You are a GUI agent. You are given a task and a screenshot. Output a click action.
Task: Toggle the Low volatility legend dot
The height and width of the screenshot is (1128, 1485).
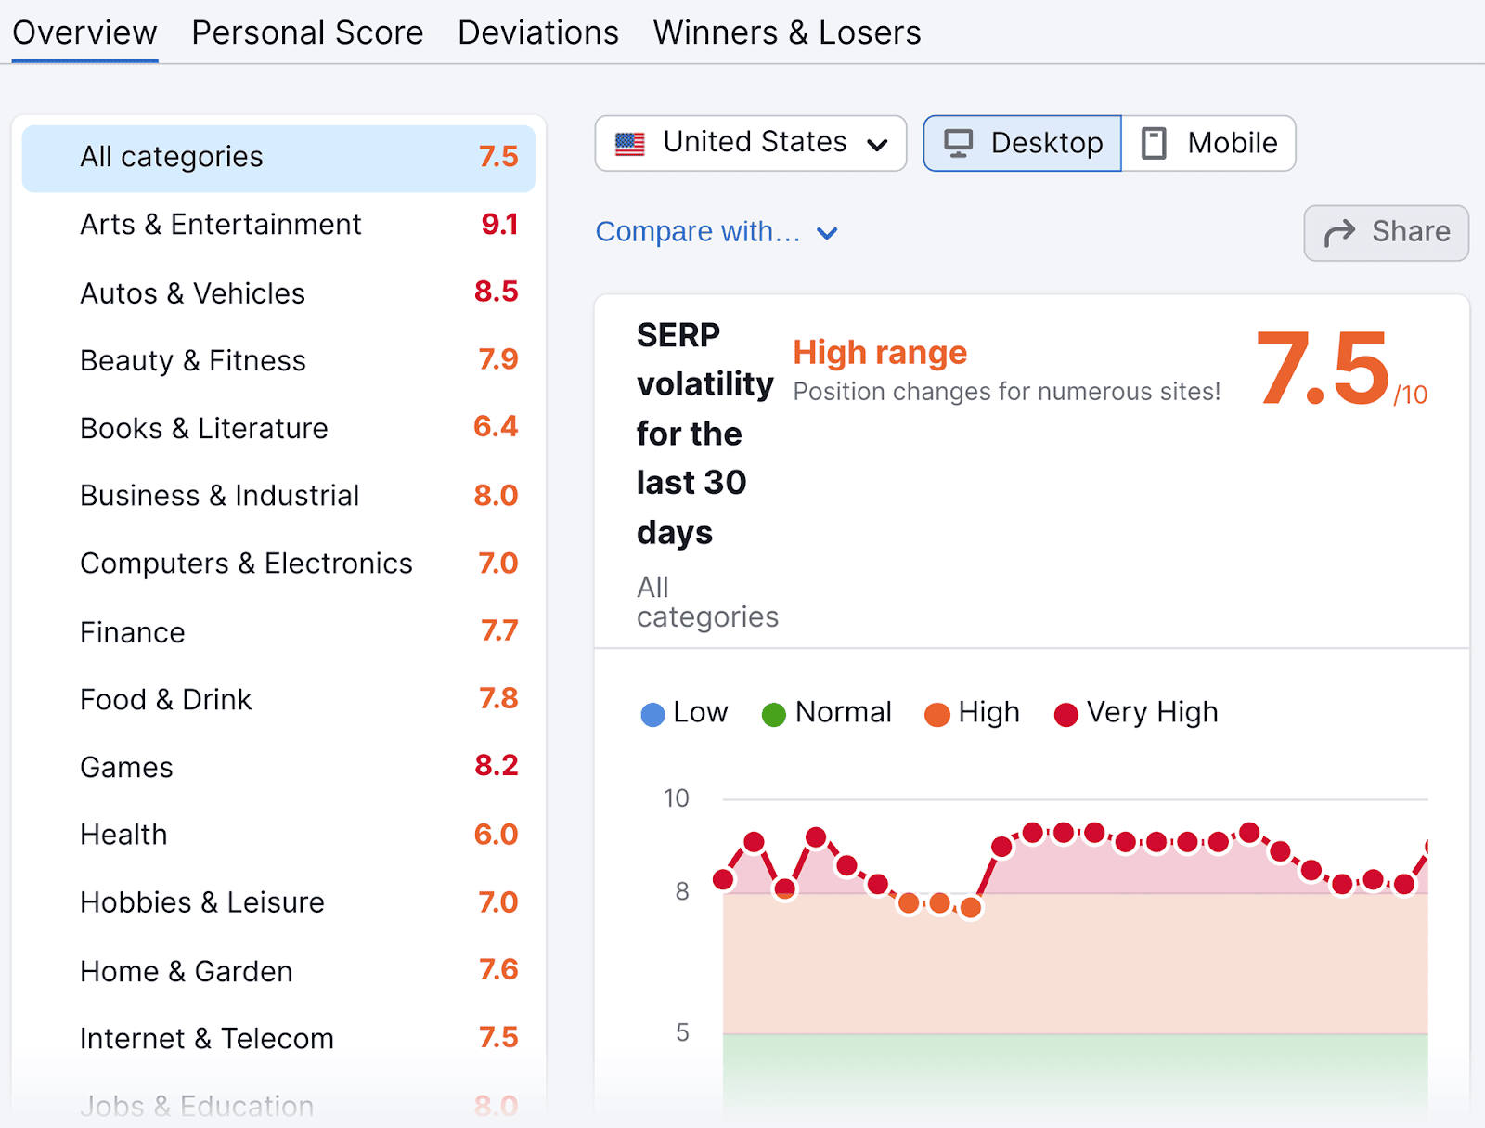coord(653,714)
